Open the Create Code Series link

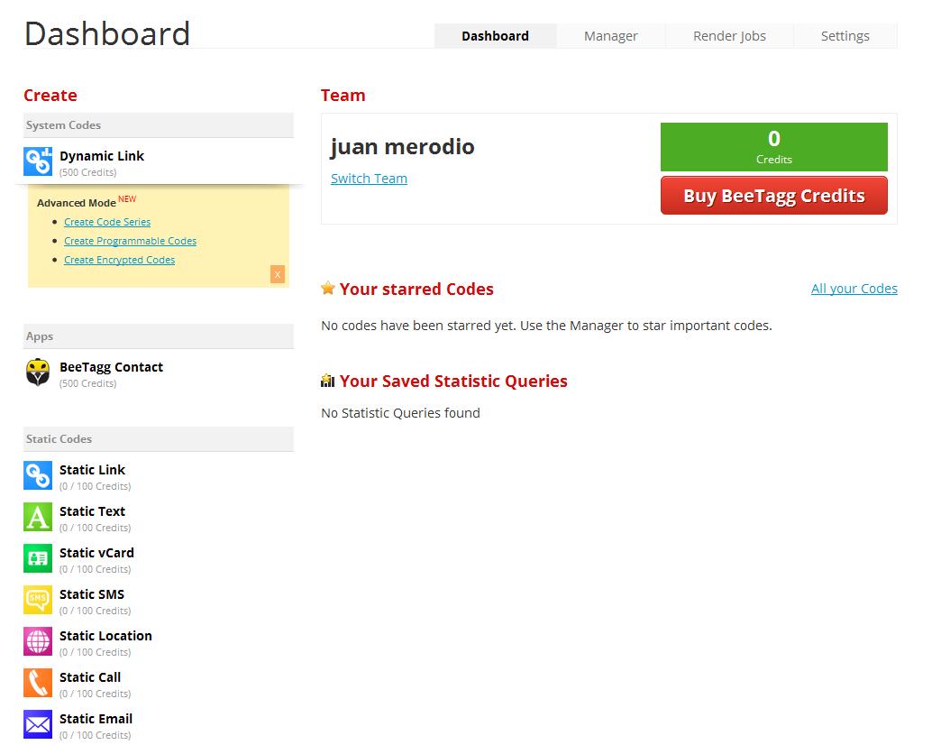tap(107, 222)
